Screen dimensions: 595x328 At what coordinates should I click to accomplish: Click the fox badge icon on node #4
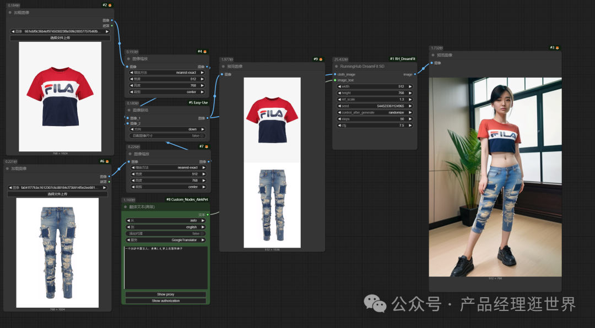[x=205, y=52]
